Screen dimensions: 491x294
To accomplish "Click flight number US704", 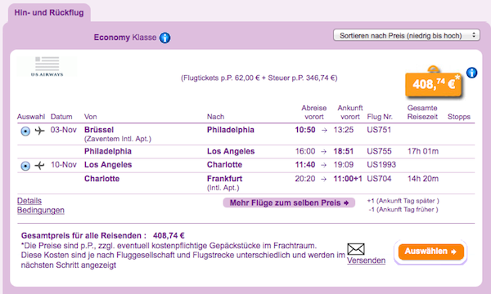I will [379, 179].
